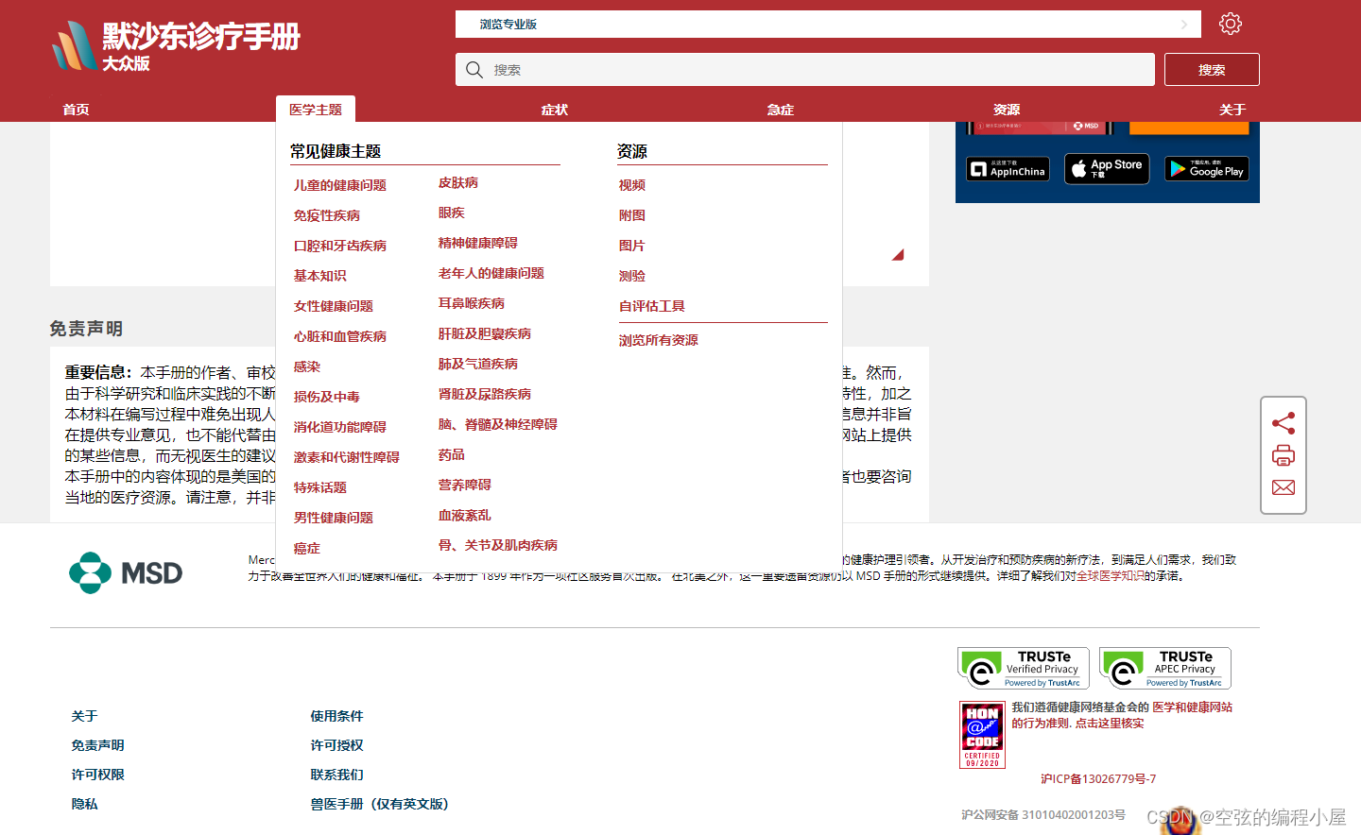Click the share icon in side panel
This screenshot has width=1361, height=835.
coord(1283,423)
